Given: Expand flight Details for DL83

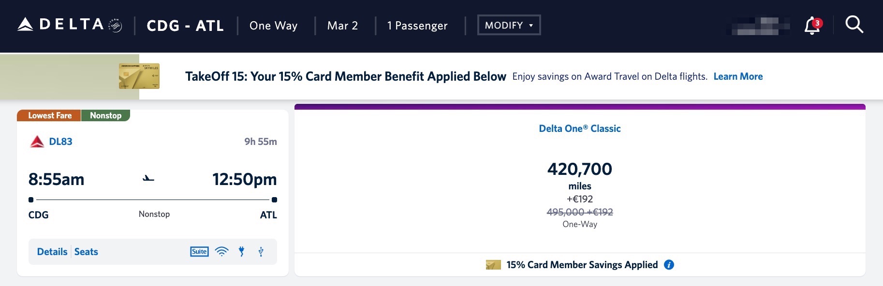Looking at the screenshot, I should (x=52, y=251).
